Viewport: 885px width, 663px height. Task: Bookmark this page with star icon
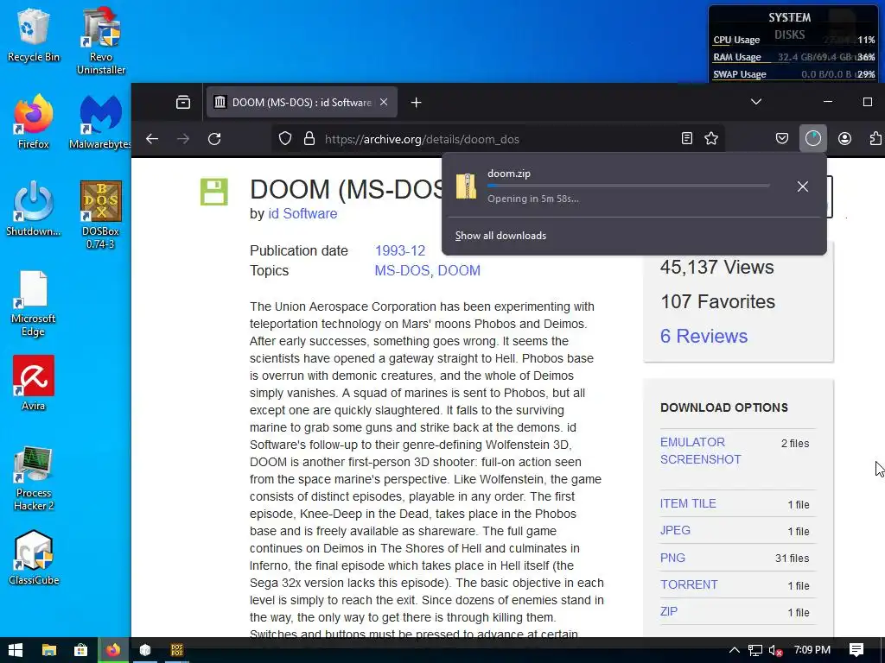coord(711,139)
